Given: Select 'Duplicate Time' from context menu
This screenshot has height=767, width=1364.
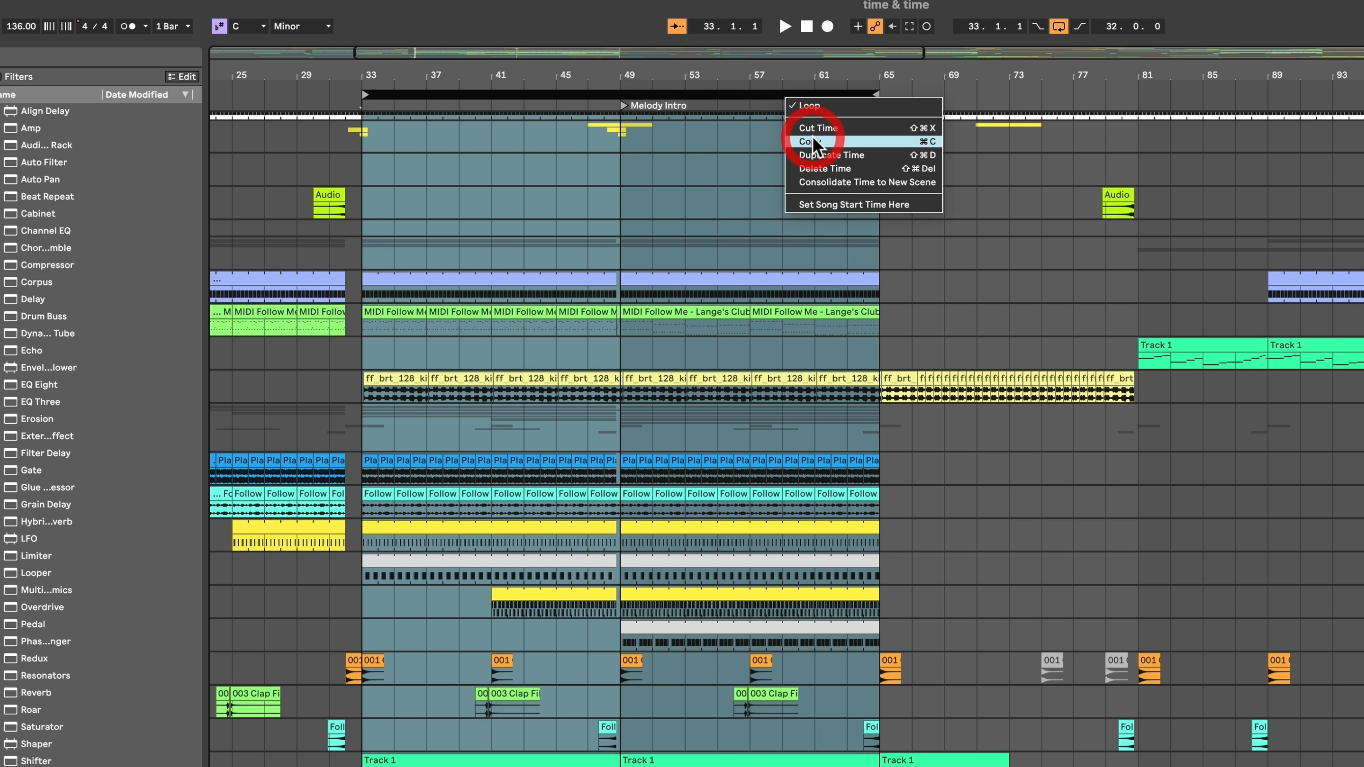Looking at the screenshot, I should (831, 154).
